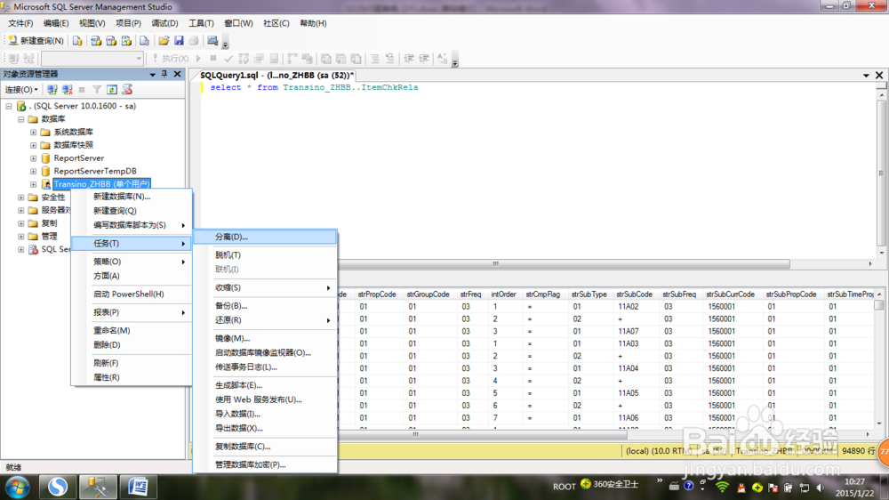Click the Word icon in the taskbar
Image resolution: width=889 pixels, height=500 pixels.
(138, 487)
